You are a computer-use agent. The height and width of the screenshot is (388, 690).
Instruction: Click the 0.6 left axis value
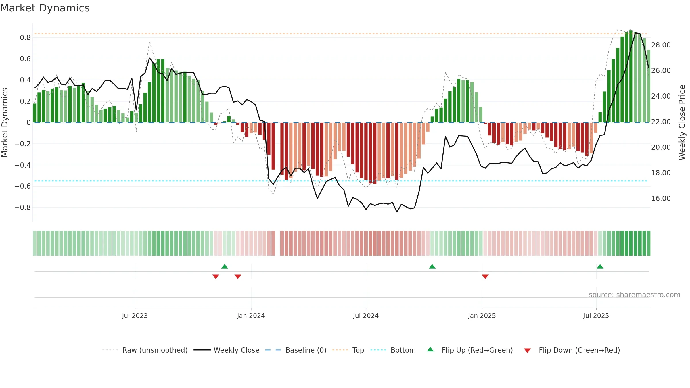click(25, 59)
